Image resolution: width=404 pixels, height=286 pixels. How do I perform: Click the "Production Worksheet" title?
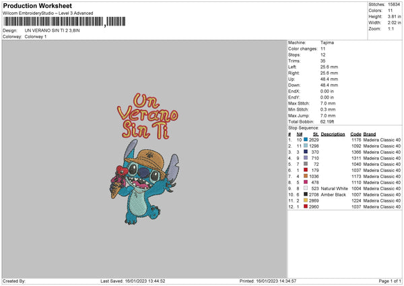coord(37,5)
